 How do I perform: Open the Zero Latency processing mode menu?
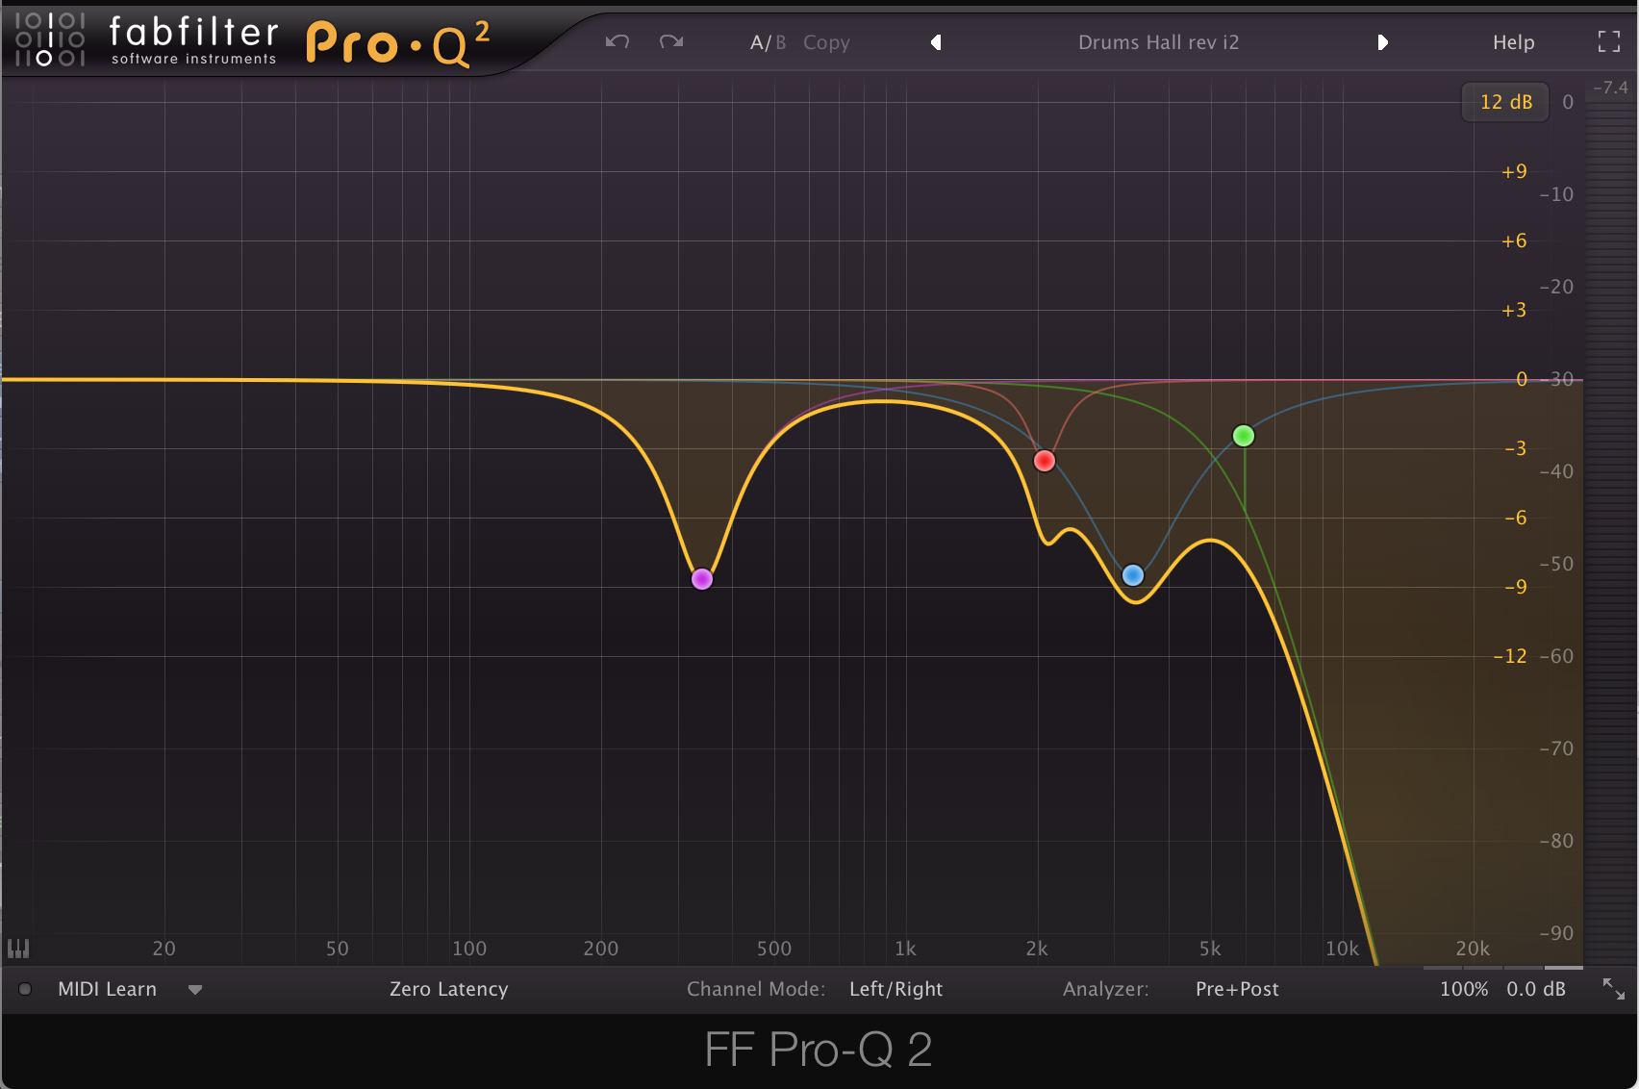448,989
